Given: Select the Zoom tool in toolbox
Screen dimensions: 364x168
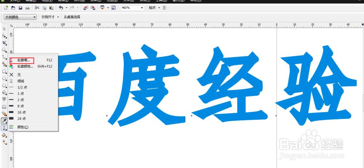Looking at the screenshot, I should click(4, 50).
